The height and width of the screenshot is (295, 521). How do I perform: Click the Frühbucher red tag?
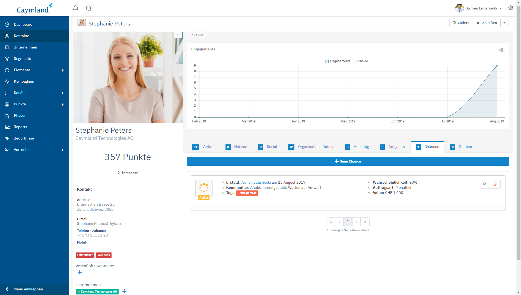pyautogui.click(x=85, y=255)
